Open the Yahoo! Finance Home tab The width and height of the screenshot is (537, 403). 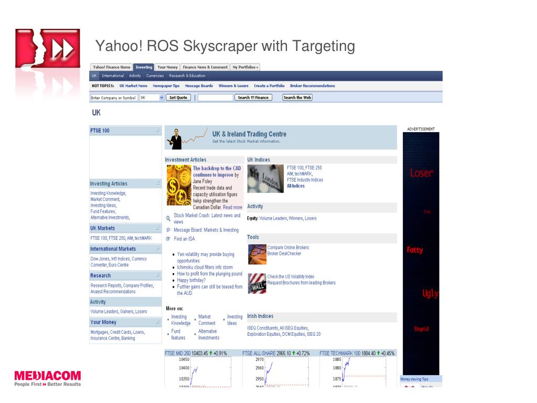(111, 67)
